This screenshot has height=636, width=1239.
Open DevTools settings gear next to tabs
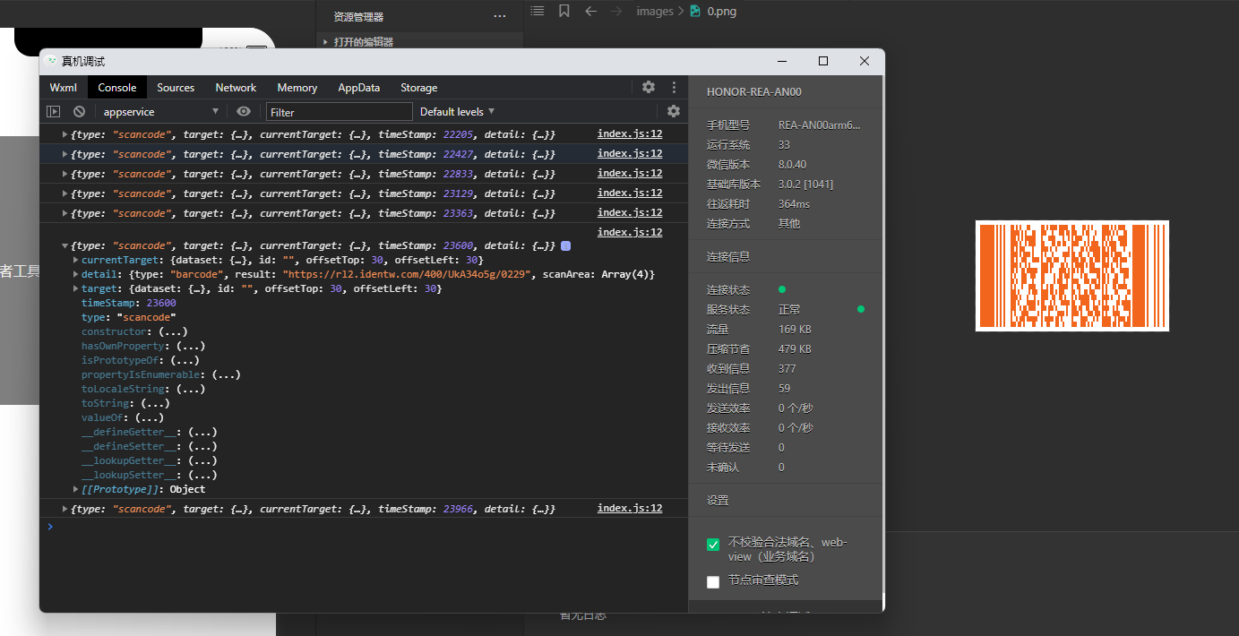pyautogui.click(x=649, y=87)
